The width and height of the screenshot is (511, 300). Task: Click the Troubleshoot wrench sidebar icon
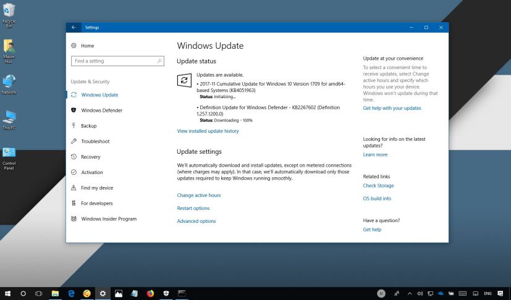pos(74,141)
